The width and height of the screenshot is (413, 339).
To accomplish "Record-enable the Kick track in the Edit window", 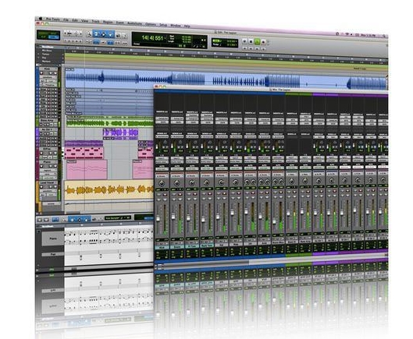I will 41,72.
